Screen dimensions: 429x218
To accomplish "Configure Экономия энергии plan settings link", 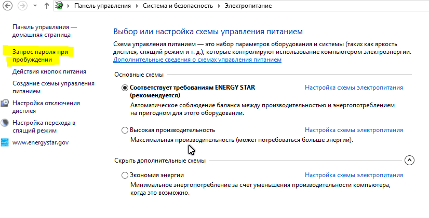I will (x=354, y=175).
